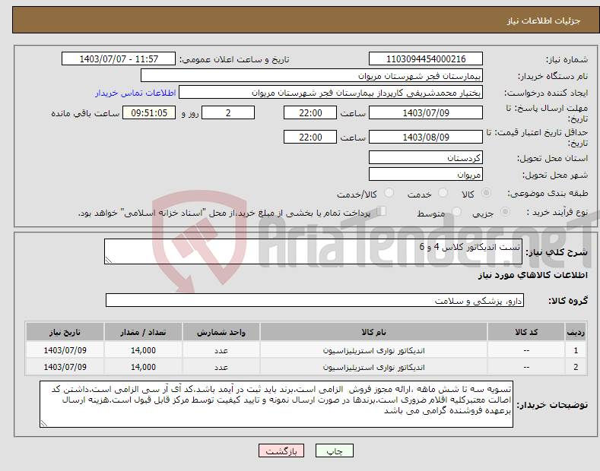This screenshot has width=600, height=471.
Task: Click price validity time 22:00 field
Action: [310, 137]
